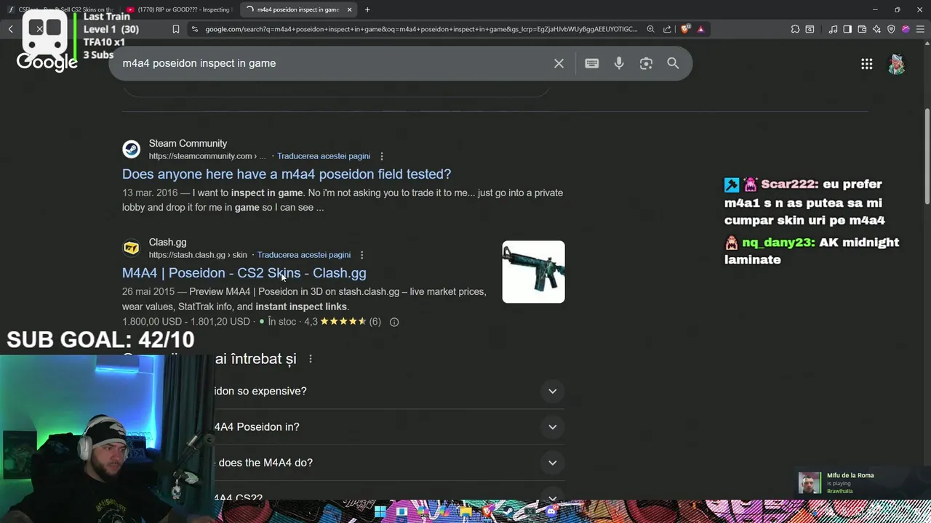Open the Brave Wallet icon

coord(862,29)
